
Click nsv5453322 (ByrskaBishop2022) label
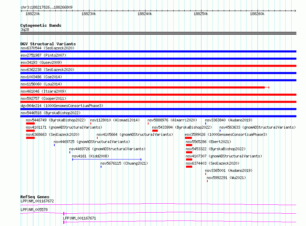(x=216, y=149)
